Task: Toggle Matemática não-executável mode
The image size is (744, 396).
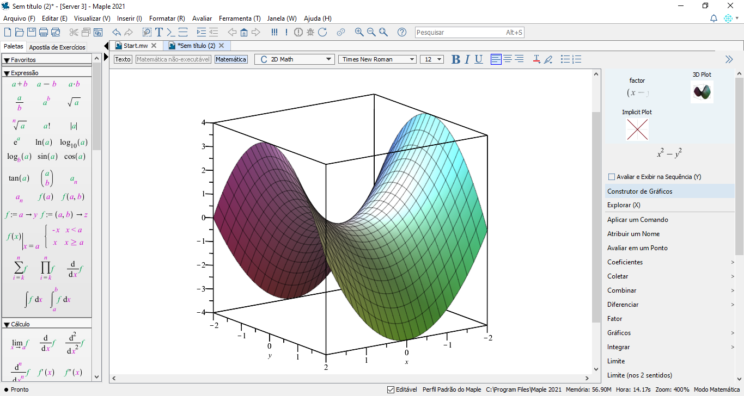Action: (x=173, y=59)
